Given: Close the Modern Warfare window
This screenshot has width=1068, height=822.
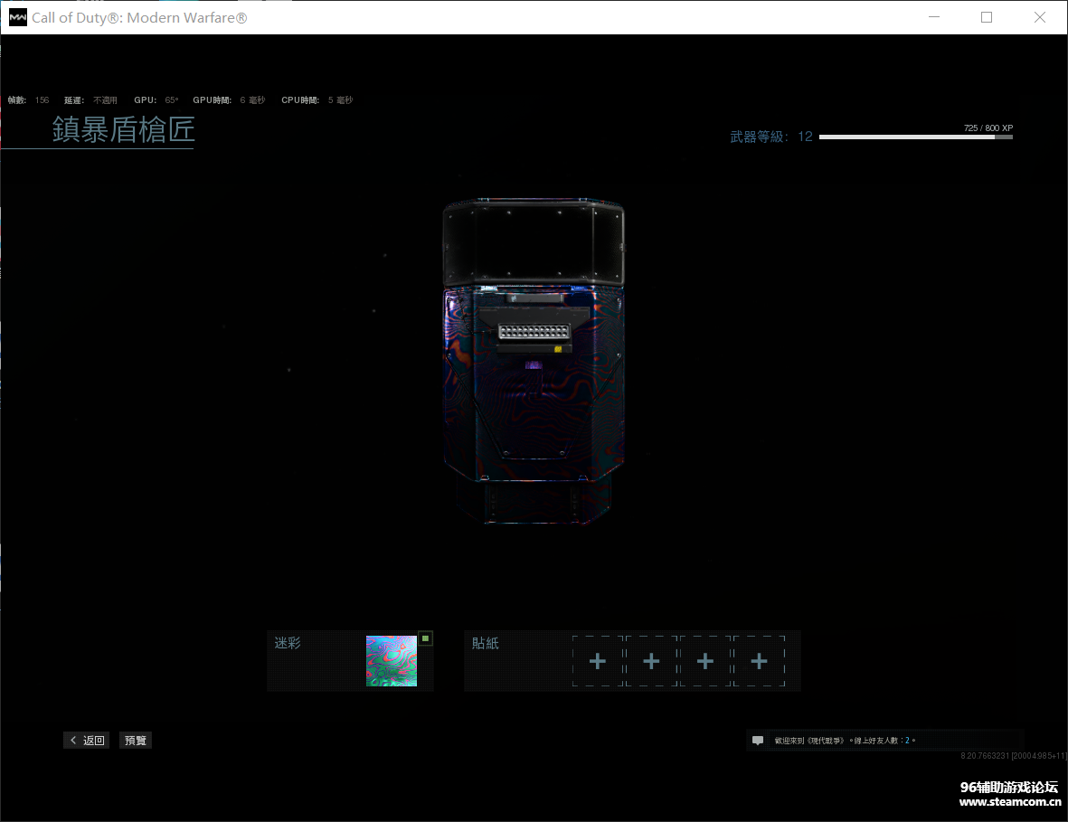Looking at the screenshot, I should pos(1040,17).
